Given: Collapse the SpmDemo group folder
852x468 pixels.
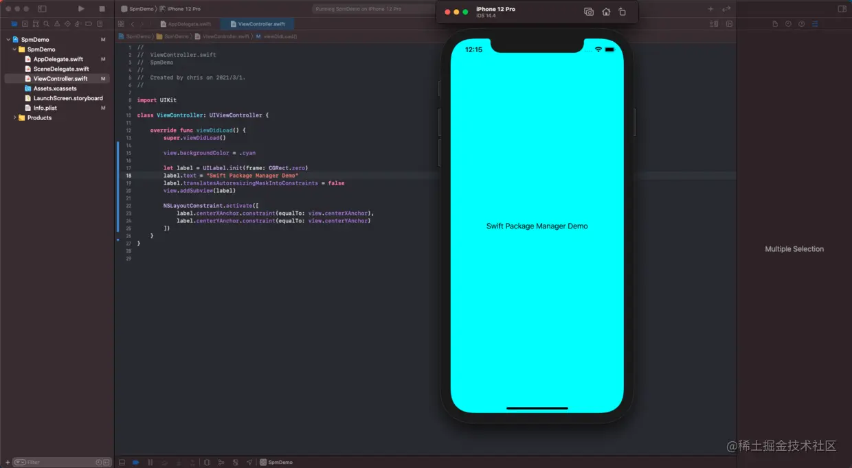Looking at the screenshot, I should pos(14,49).
